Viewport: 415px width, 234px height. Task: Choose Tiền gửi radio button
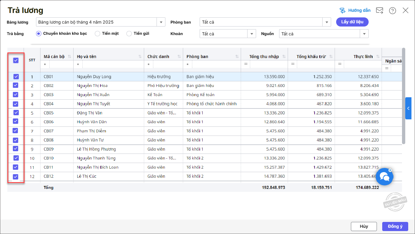(x=129, y=34)
